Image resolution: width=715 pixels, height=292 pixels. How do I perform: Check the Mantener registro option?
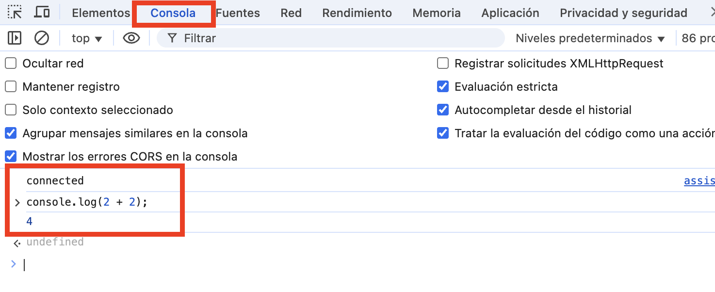(x=11, y=87)
